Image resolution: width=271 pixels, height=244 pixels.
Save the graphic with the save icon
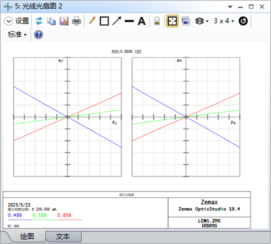click(64, 21)
